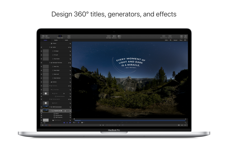Click the Make Particles icon
This screenshot has height=142, width=228.
pyautogui.click(x=164, y=36)
